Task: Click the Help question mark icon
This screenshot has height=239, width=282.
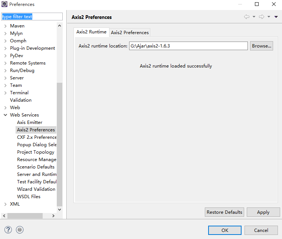Action: [8, 230]
